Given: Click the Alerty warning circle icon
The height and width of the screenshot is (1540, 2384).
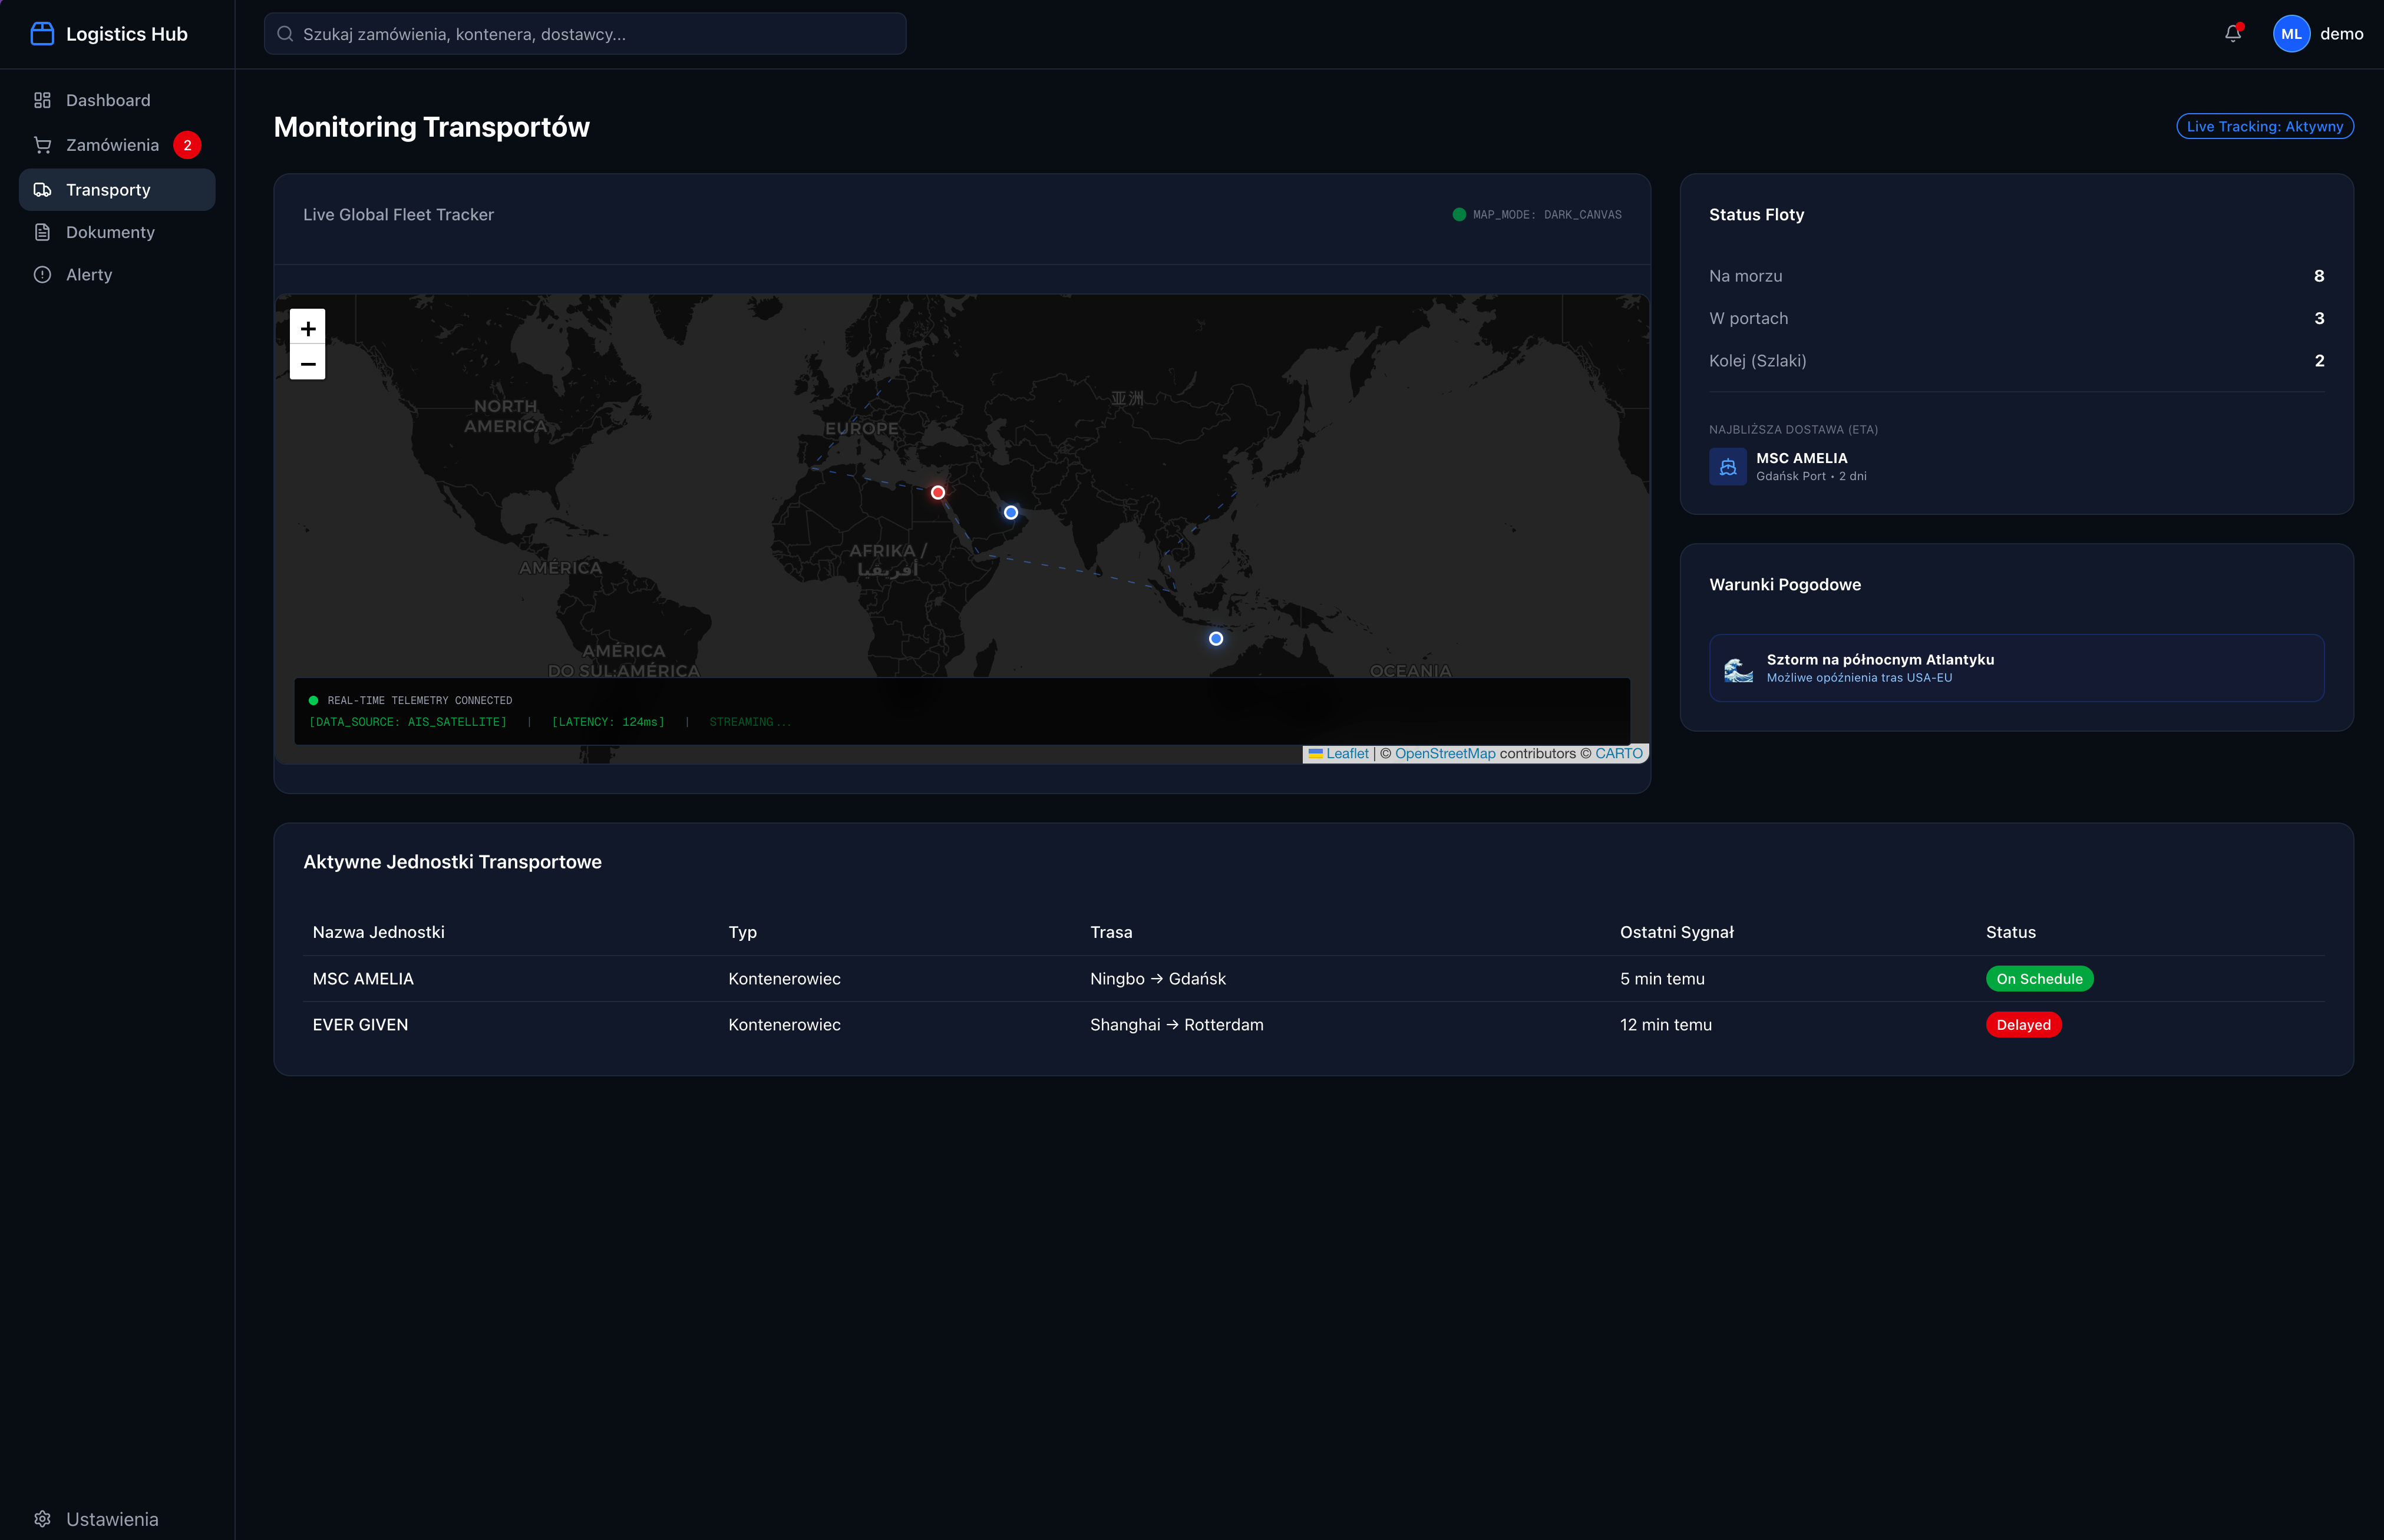Looking at the screenshot, I should click(42, 275).
